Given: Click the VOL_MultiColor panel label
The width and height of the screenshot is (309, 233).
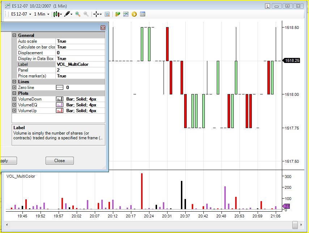Looking at the screenshot, I should coord(21,176).
